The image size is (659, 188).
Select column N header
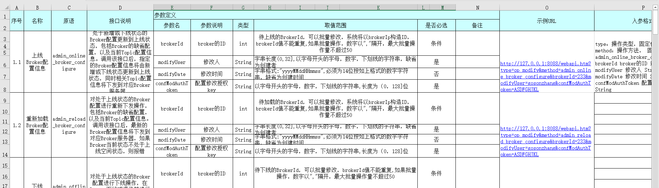(477, 8)
